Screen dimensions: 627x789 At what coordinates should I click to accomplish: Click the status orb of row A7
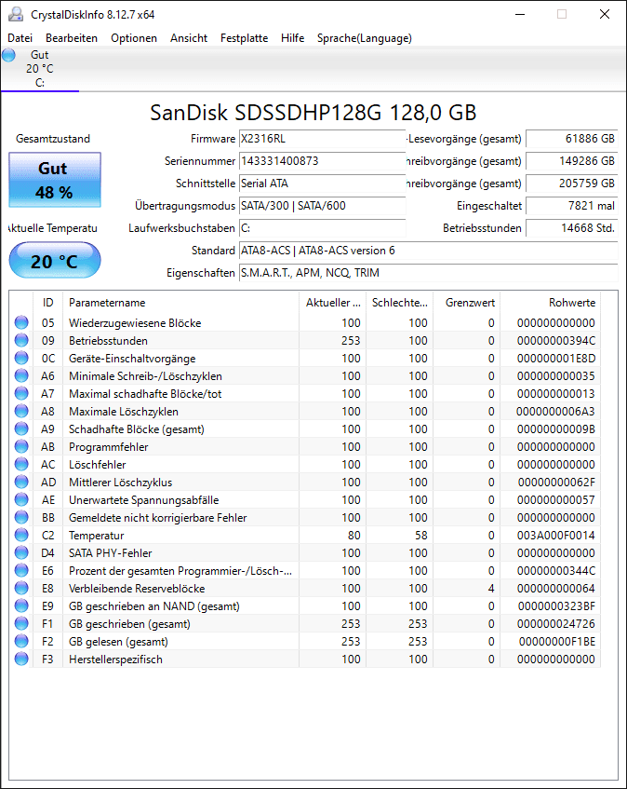point(21,393)
